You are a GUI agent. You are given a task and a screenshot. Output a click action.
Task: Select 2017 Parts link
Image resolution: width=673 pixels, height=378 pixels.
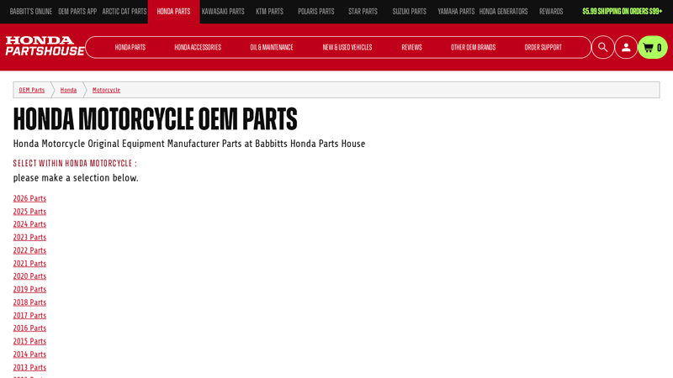[x=29, y=315]
